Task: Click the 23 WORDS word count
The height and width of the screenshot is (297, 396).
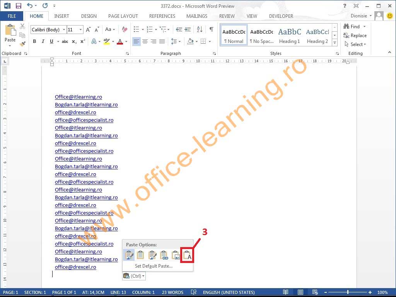Action: 172,292
